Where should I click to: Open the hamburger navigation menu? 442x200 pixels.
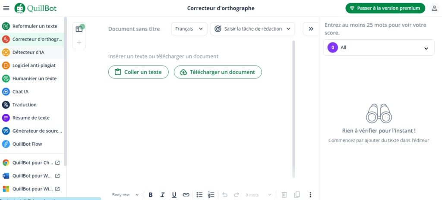pos(6,8)
